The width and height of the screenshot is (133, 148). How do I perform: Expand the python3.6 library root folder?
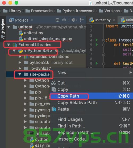20,62
